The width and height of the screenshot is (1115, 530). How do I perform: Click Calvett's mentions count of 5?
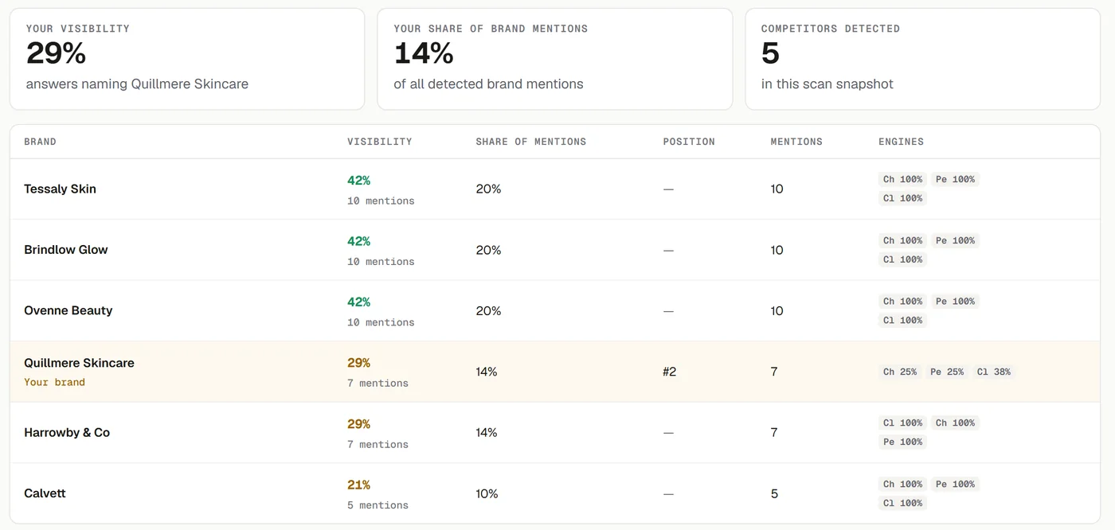[x=774, y=493]
